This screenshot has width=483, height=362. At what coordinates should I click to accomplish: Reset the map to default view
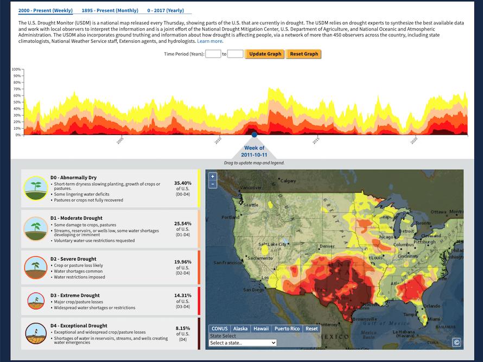311,328
